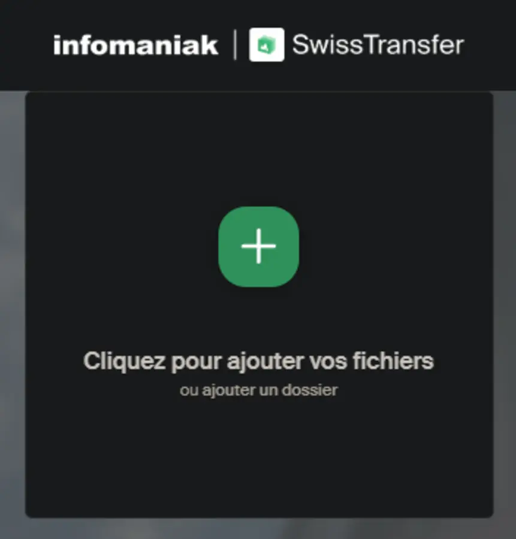Click the SwissTransfer green cube logo icon

267,45
